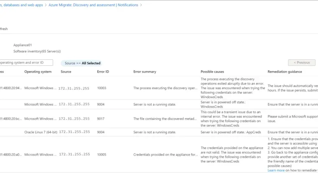Click breadcrumb chevron after 'databases and web apps'

tap(46, 5)
